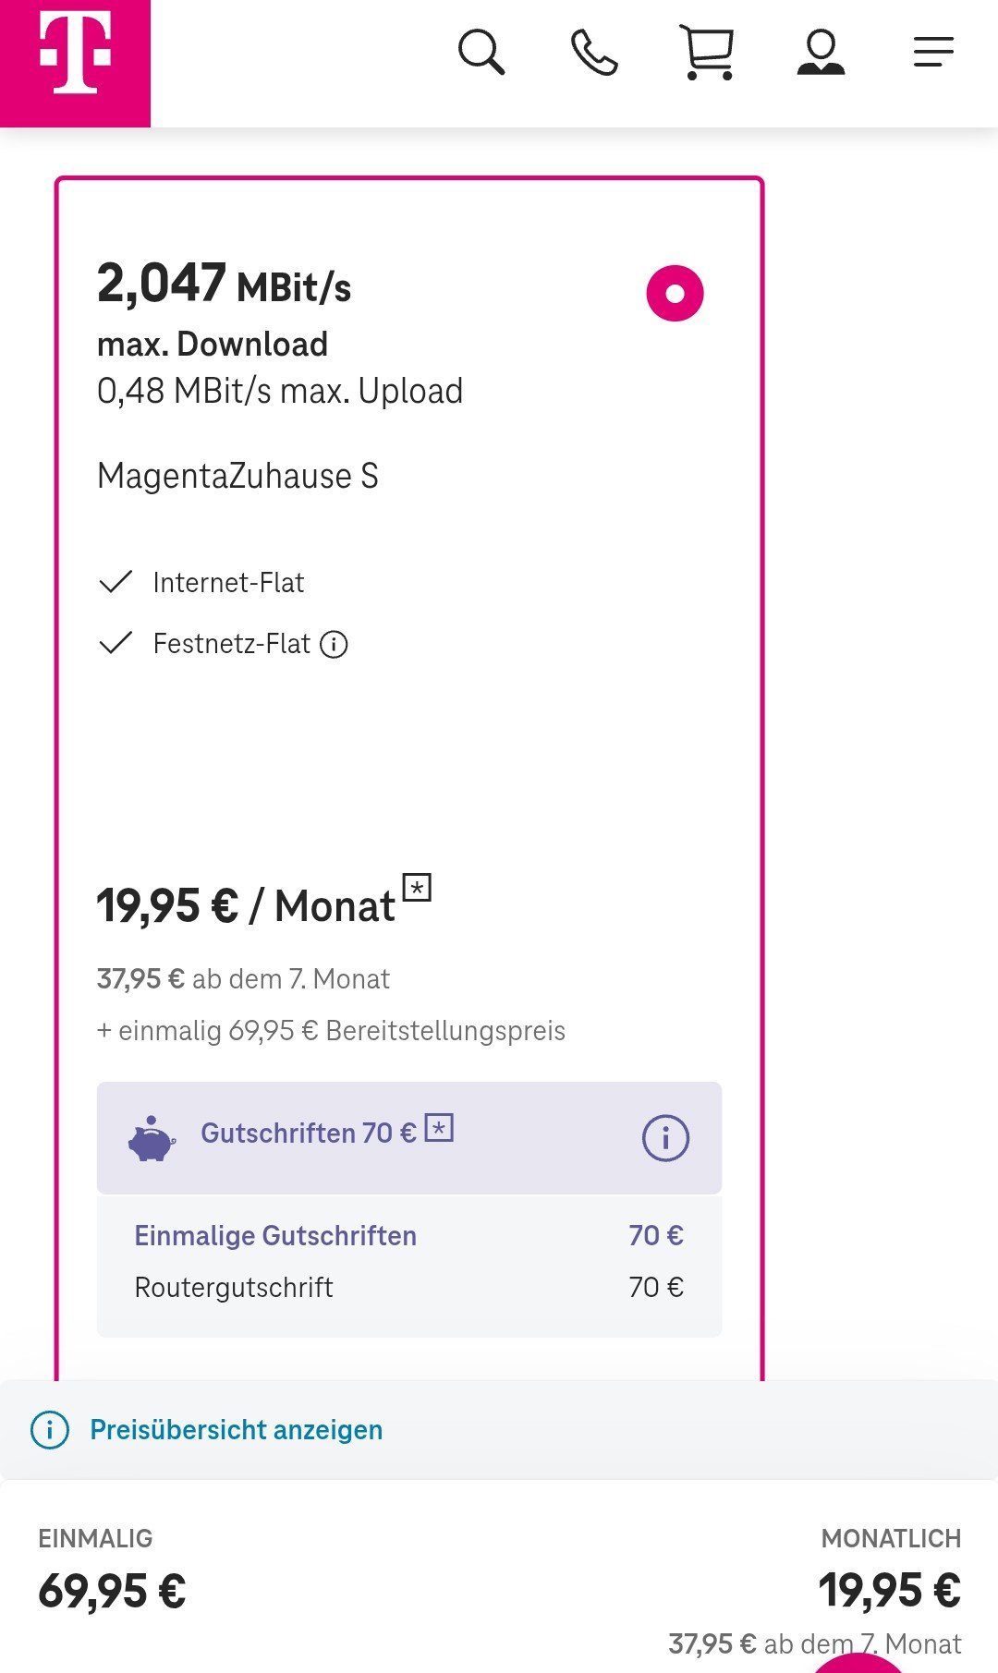The image size is (998, 1673).
Task: Click Preisübersicht anzeigen link
Action: (237, 1430)
